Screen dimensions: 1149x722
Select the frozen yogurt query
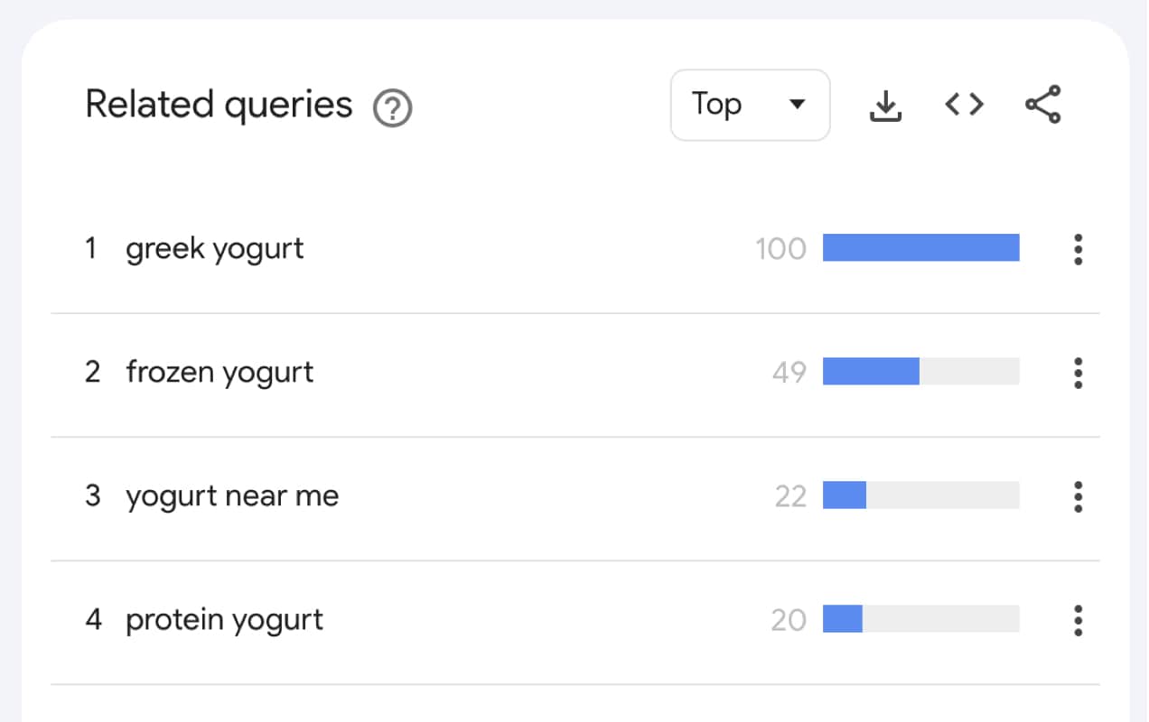point(220,373)
